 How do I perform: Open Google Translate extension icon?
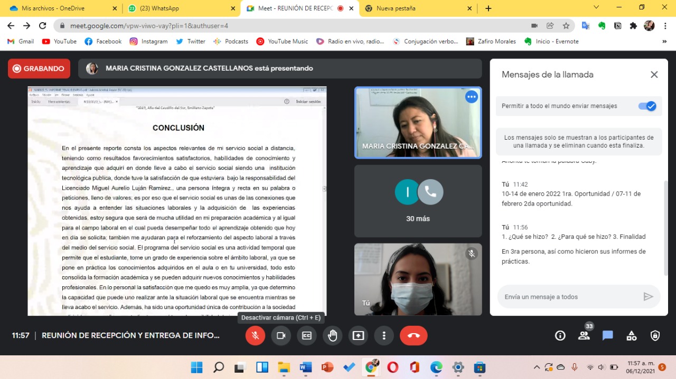[x=586, y=25]
